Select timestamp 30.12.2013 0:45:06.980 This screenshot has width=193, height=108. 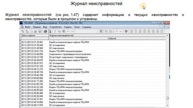pos(32,93)
